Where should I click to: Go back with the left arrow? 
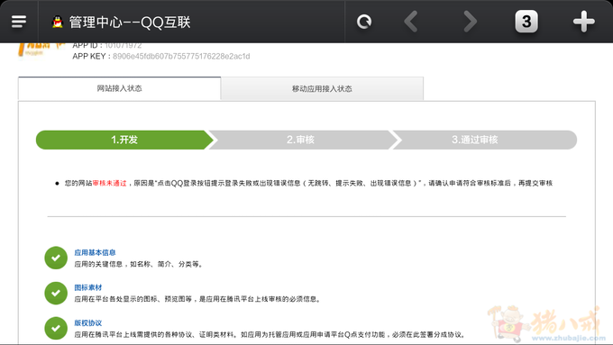tap(411, 22)
